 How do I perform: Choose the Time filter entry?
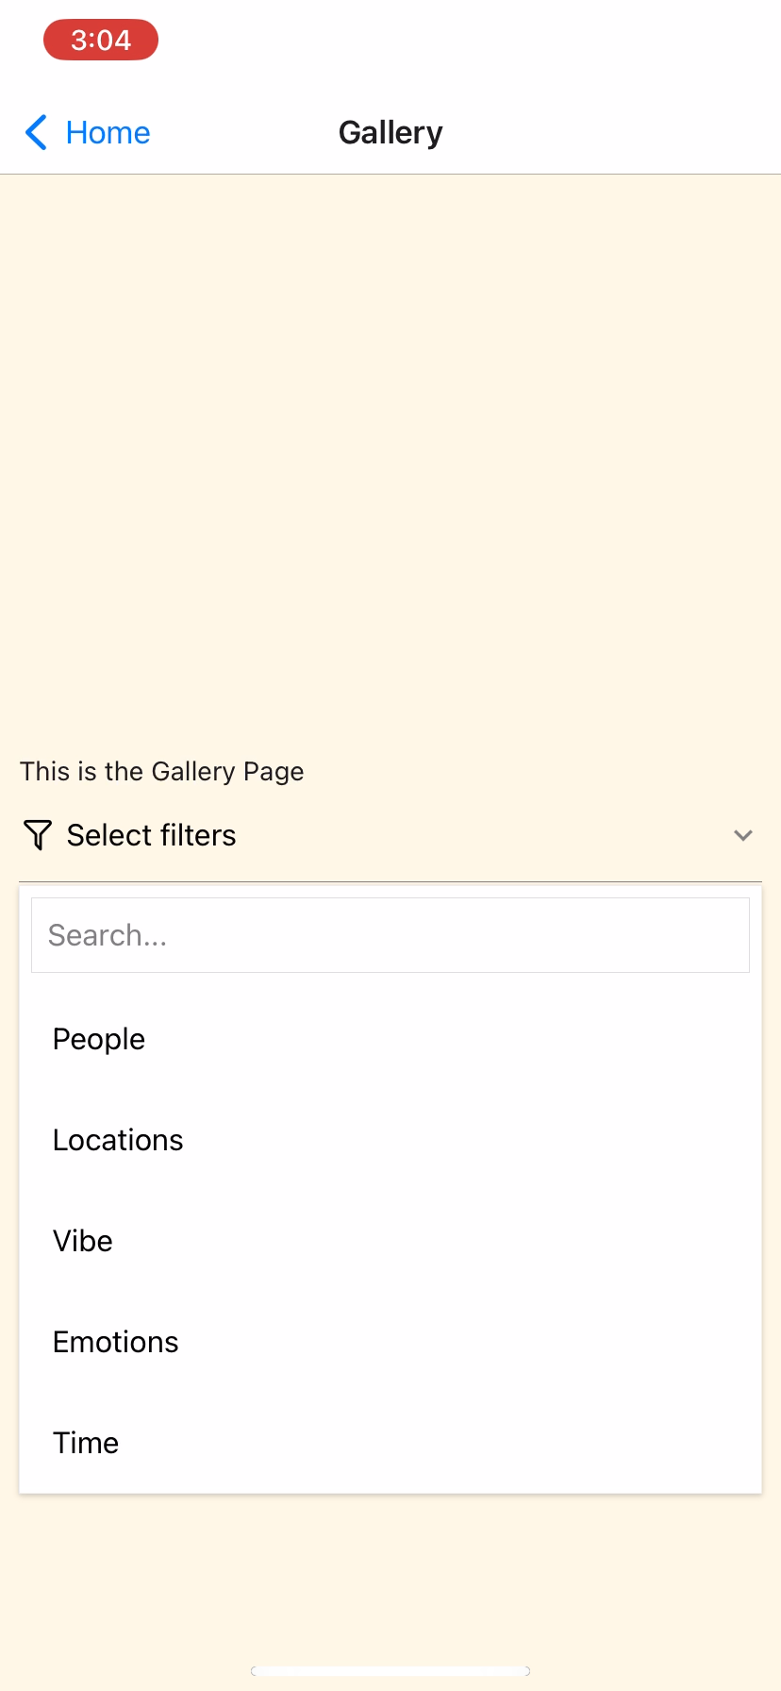[85, 1442]
